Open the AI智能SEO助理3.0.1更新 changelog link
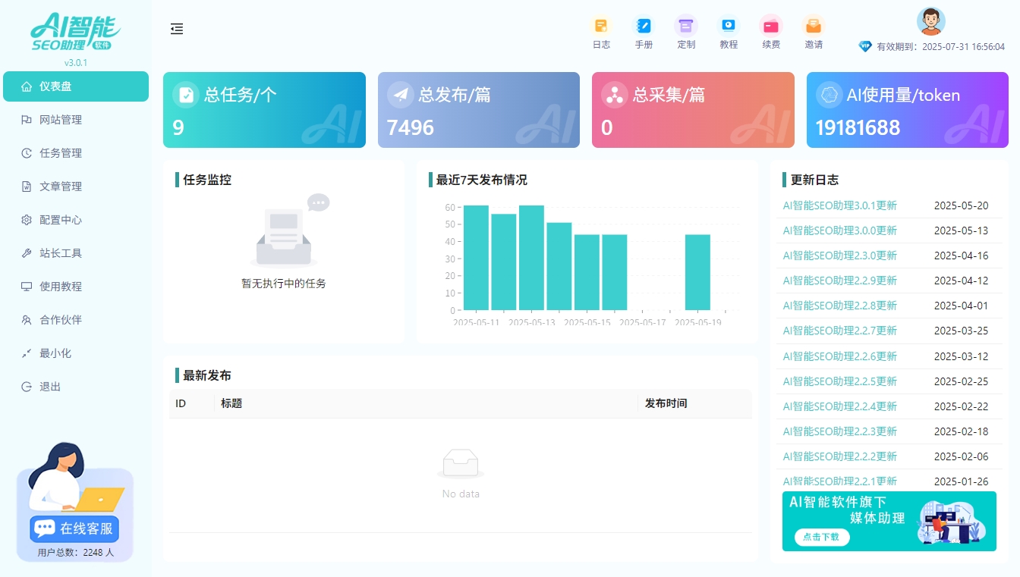The image size is (1020, 577). click(839, 205)
